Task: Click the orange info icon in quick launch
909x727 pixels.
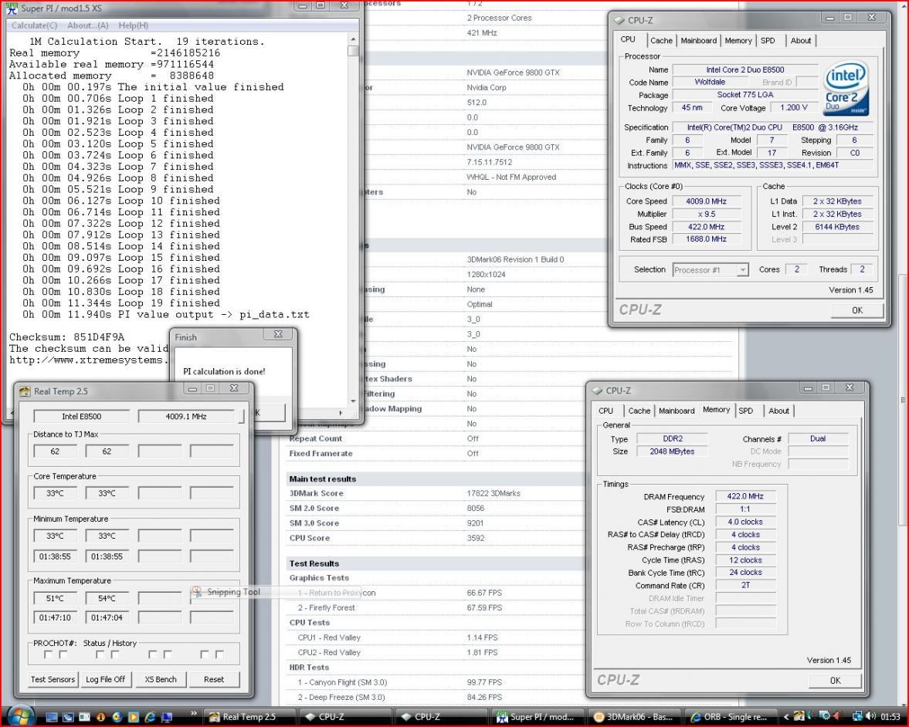Action: tap(100, 717)
